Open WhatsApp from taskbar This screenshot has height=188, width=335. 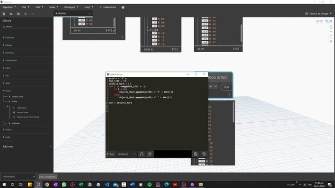(x=64, y=184)
